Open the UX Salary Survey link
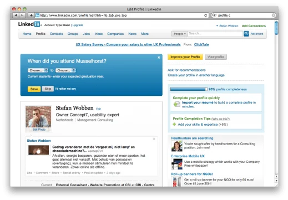Viewport: 288px width, 200px height. pos(128,44)
